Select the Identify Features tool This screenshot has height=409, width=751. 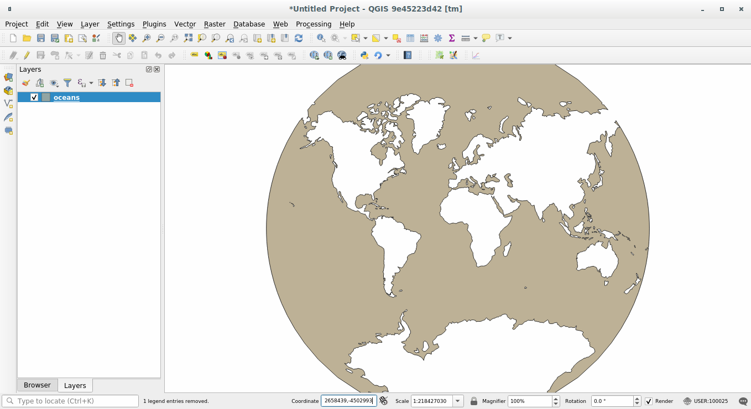[x=321, y=38]
